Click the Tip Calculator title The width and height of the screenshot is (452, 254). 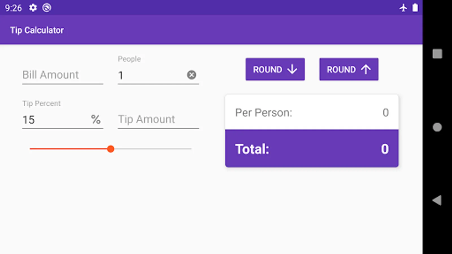pyautogui.click(x=37, y=30)
